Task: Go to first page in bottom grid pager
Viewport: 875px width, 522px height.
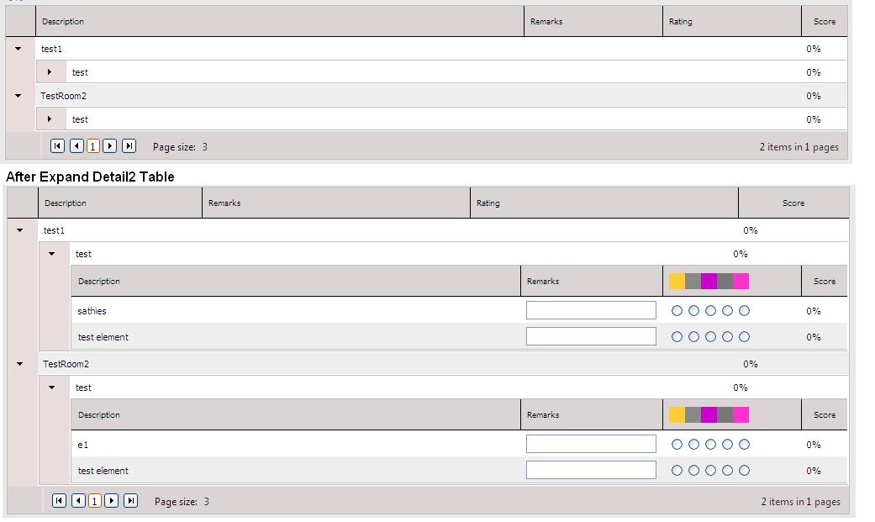Action: pos(59,501)
